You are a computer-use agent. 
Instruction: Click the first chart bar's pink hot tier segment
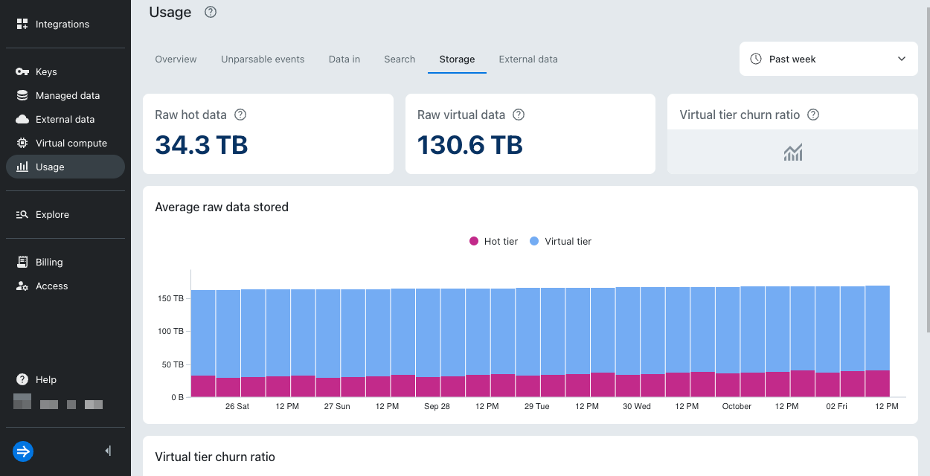pyautogui.click(x=203, y=387)
